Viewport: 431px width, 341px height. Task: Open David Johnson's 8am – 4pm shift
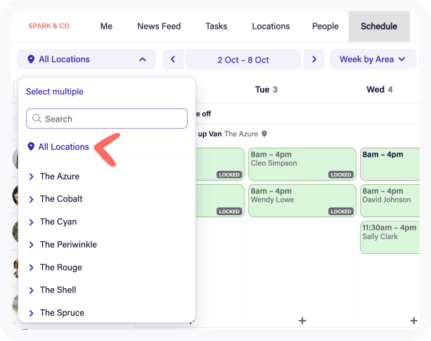(x=390, y=200)
